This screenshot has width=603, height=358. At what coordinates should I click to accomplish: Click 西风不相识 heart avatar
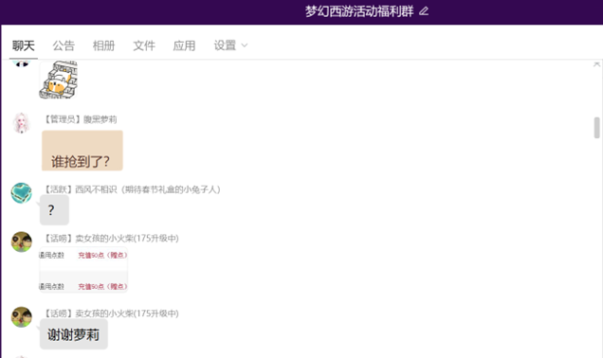tap(21, 193)
